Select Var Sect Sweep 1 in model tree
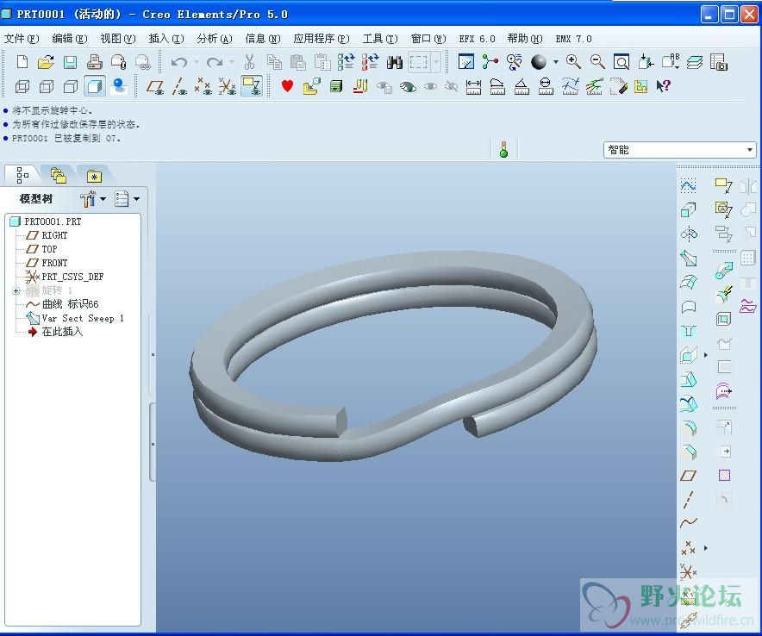 coord(83,318)
